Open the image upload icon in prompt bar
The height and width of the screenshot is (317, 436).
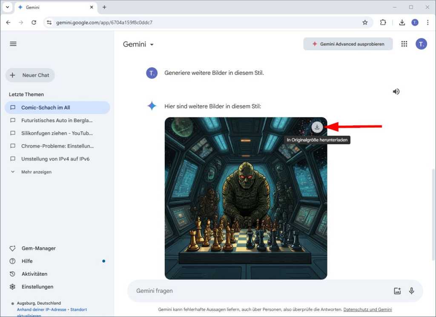[x=397, y=291]
